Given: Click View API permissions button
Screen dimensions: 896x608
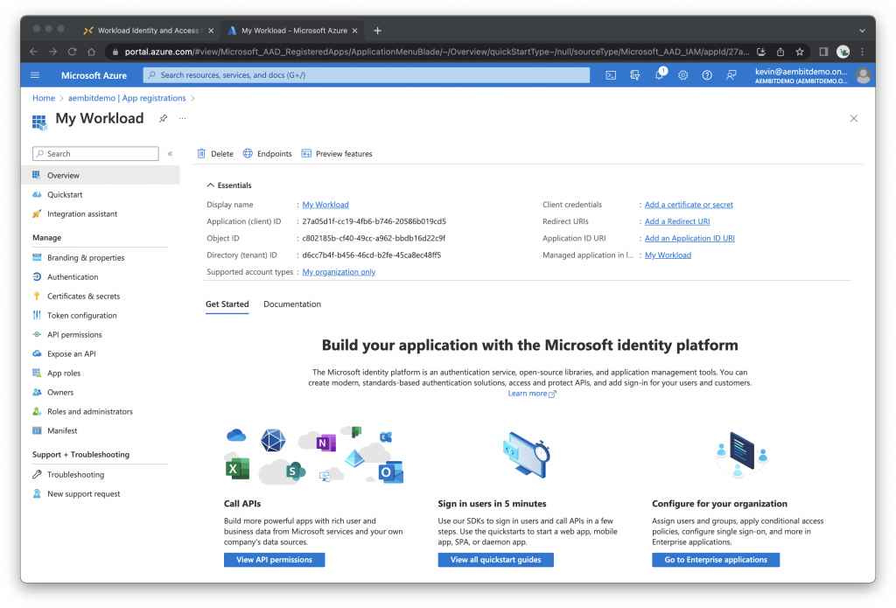Looking at the screenshot, I should tap(274, 560).
